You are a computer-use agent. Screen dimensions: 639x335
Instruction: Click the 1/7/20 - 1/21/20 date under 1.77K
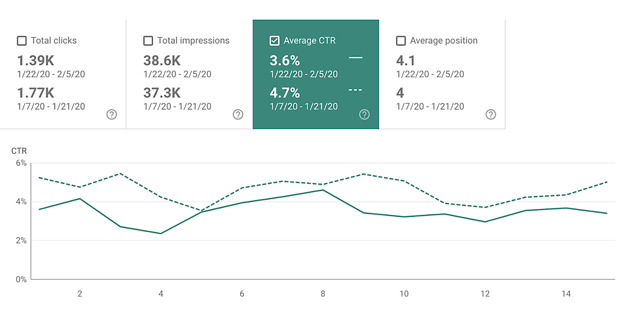(x=51, y=106)
